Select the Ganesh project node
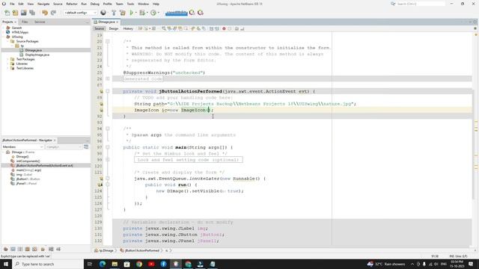The width and height of the screenshot is (479, 269). point(16,28)
